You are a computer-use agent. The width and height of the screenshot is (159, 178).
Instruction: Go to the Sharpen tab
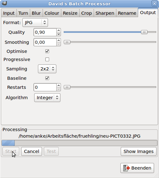pos(105,13)
